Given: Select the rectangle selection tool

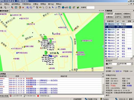Looking at the screenshot, I should 47,7.
